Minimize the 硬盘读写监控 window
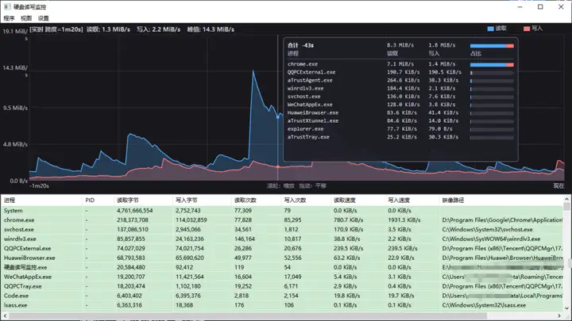 point(520,6)
